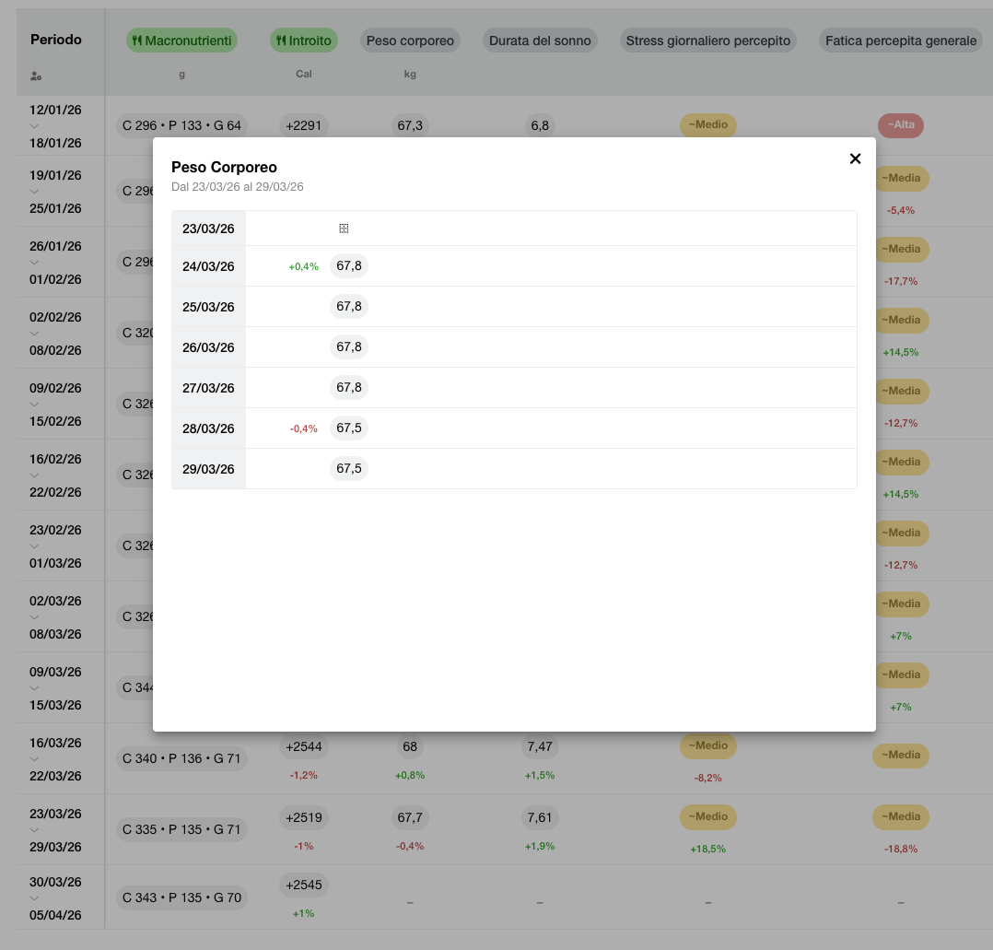
Task: Click the user settings icon under Periodo
Action: pos(35,76)
